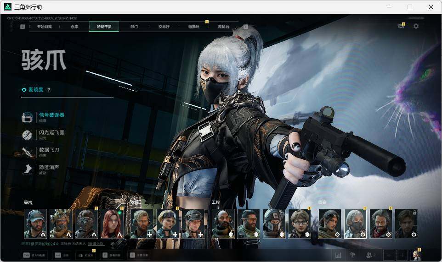Open the 交易行 tab
Viewport: 442px width, 262px height.
(164, 27)
